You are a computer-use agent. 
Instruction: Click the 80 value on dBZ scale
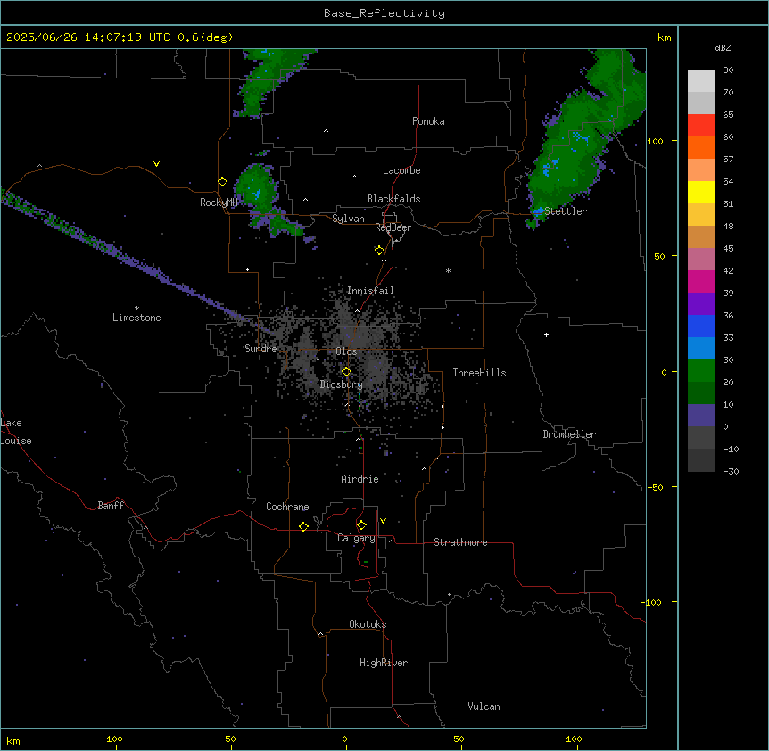728,70
